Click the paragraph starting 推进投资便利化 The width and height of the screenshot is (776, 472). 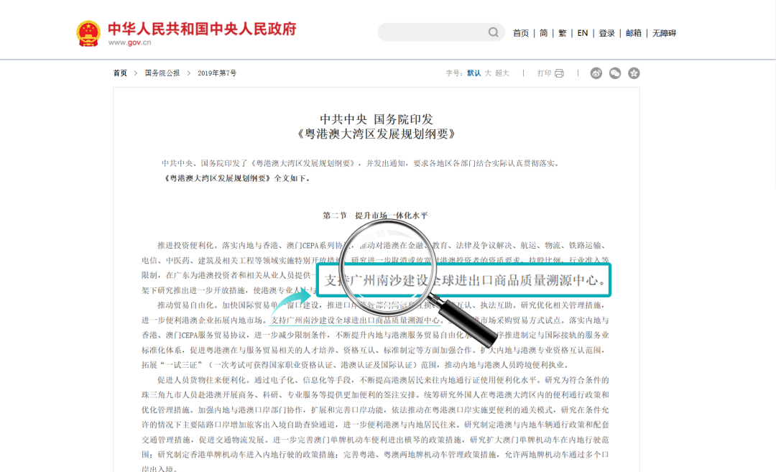coord(375,268)
